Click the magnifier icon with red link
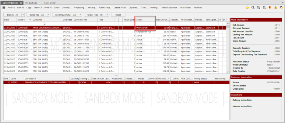Image resolution: width=285 pixels, height=123 pixels. 264,8
